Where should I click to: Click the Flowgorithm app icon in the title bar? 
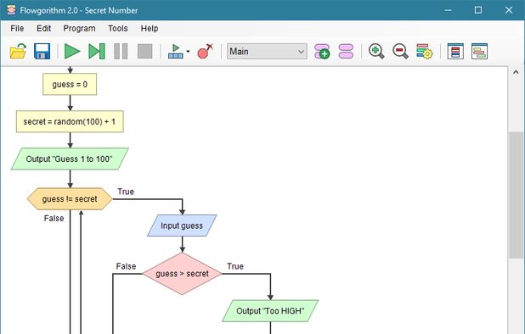pyautogui.click(x=11, y=10)
